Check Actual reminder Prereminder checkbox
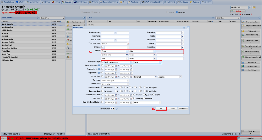Image resolution: width=262 pixels, height=140 pixels. [102, 87]
